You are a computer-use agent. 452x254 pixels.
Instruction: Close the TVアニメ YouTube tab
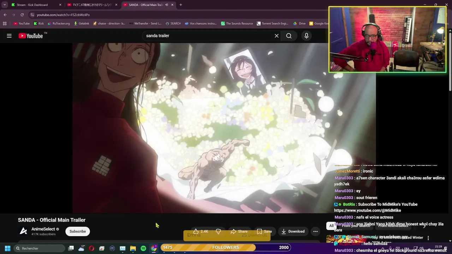coord(116,5)
